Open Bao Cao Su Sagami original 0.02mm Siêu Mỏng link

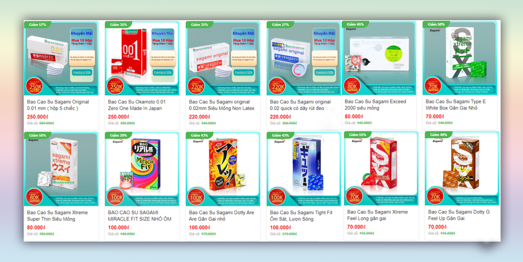(222, 105)
